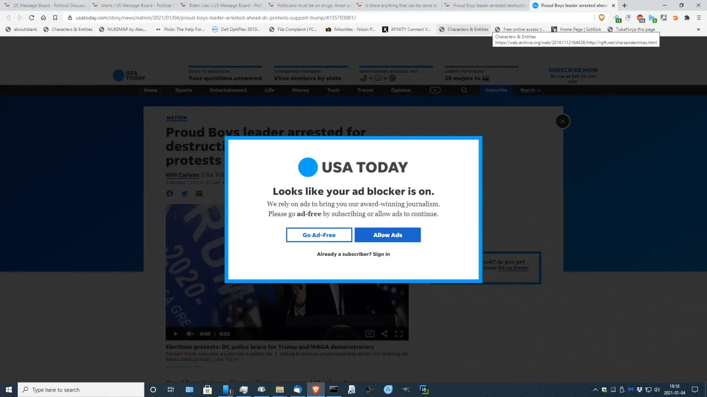The height and width of the screenshot is (397, 707).
Task: Click the Allow Ads button
Action: (x=388, y=235)
